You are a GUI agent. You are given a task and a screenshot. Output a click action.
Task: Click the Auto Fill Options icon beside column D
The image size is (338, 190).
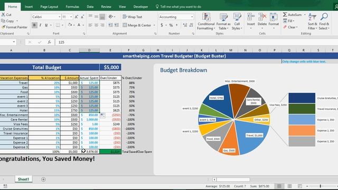point(102,115)
